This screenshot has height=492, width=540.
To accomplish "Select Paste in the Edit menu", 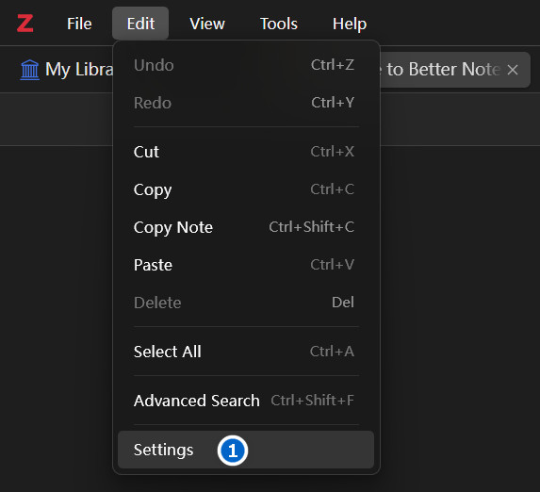I will click(246, 265).
